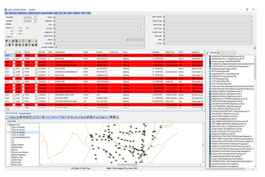Toggle the Water Pumpstations layer checkbox

point(12,155)
